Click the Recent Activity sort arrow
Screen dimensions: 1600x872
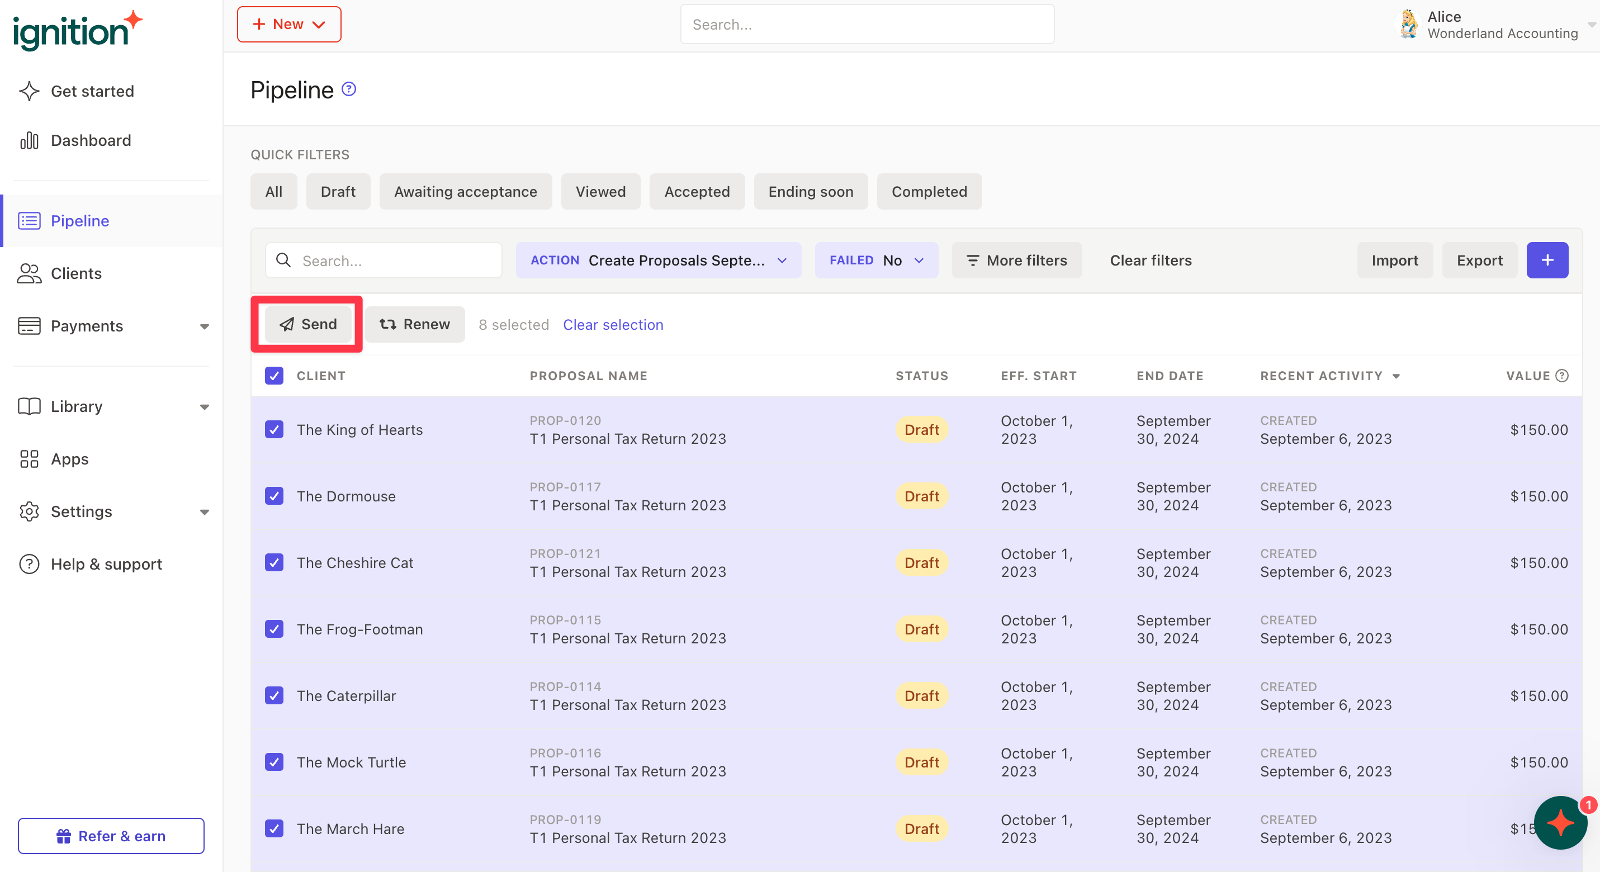[x=1397, y=376]
